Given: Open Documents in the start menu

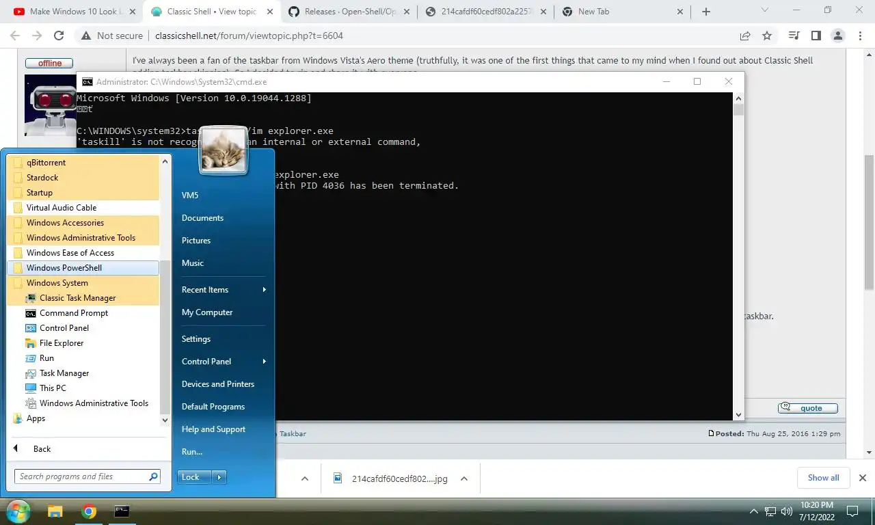Looking at the screenshot, I should pyautogui.click(x=202, y=218).
